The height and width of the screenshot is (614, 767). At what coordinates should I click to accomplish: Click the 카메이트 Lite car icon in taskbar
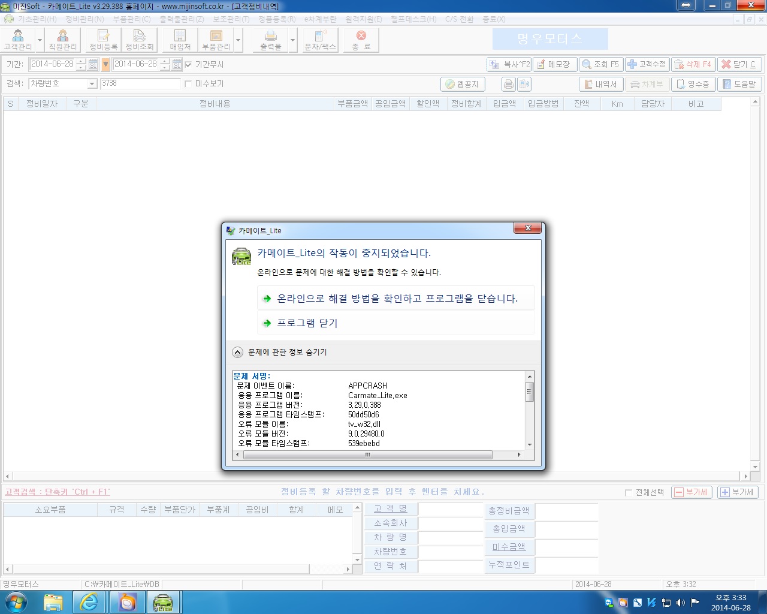163,602
